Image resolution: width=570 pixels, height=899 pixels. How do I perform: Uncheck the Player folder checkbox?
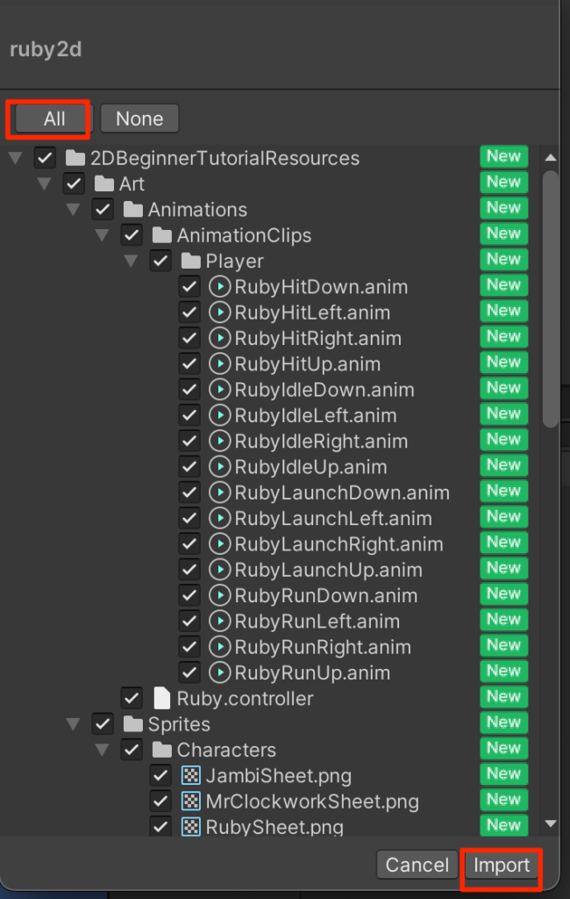[160, 261]
